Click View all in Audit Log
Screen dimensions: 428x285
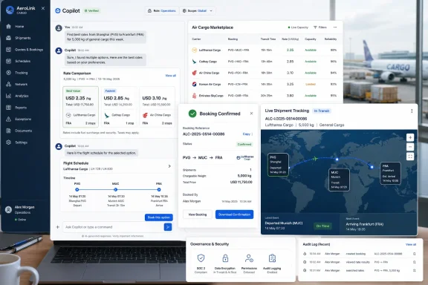410,244
